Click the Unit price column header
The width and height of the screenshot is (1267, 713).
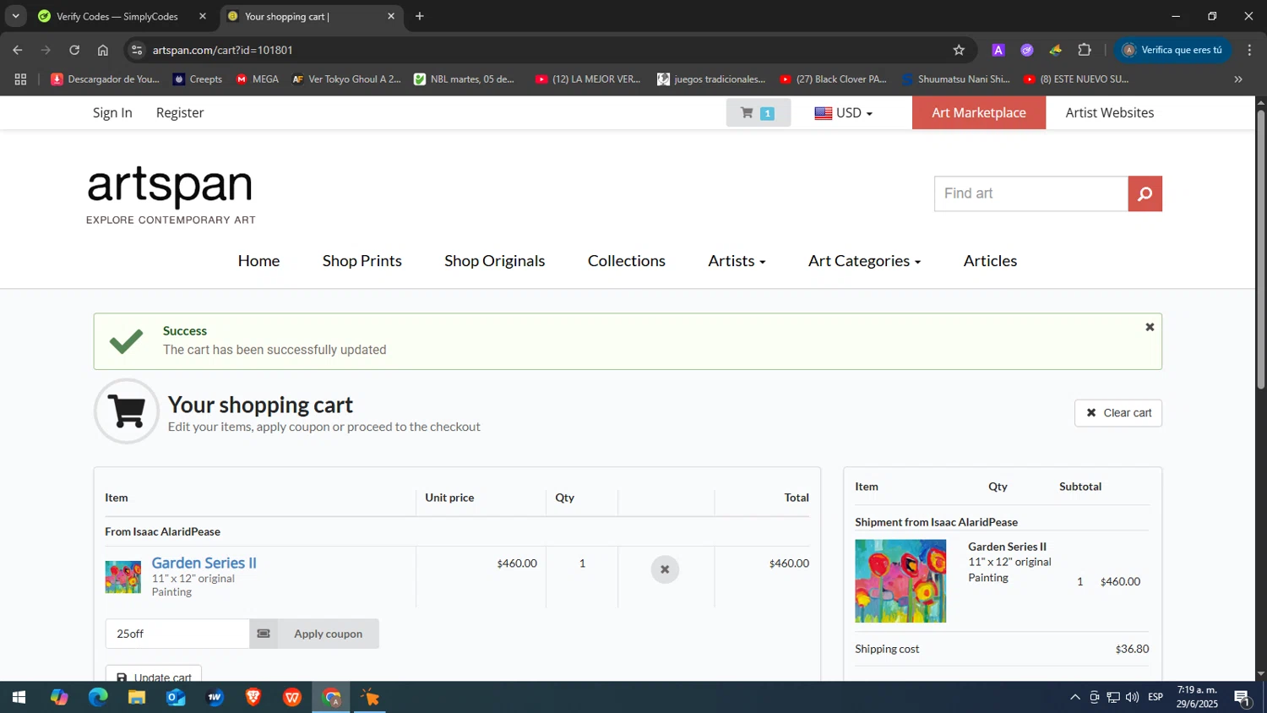[x=449, y=498]
